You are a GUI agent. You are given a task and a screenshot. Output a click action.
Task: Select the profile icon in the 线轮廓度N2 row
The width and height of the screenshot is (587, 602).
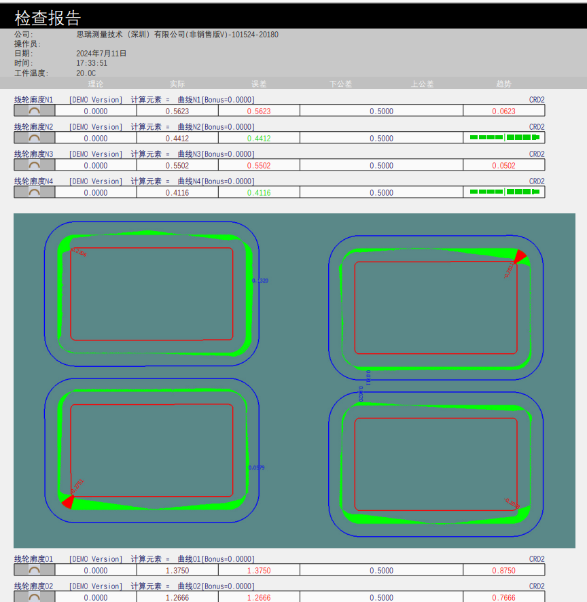coord(34,138)
